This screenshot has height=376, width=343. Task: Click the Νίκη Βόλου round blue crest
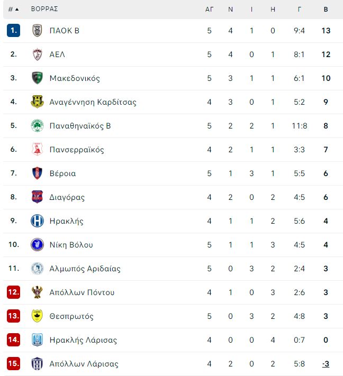pos(37,245)
